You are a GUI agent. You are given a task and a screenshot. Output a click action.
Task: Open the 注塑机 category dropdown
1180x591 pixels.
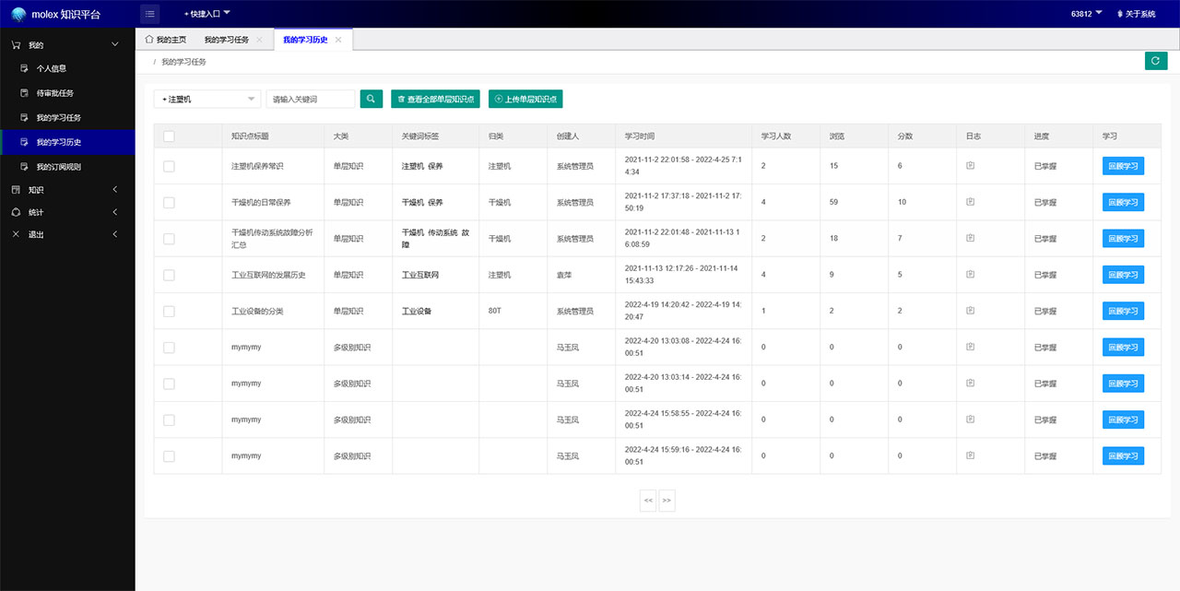(207, 99)
